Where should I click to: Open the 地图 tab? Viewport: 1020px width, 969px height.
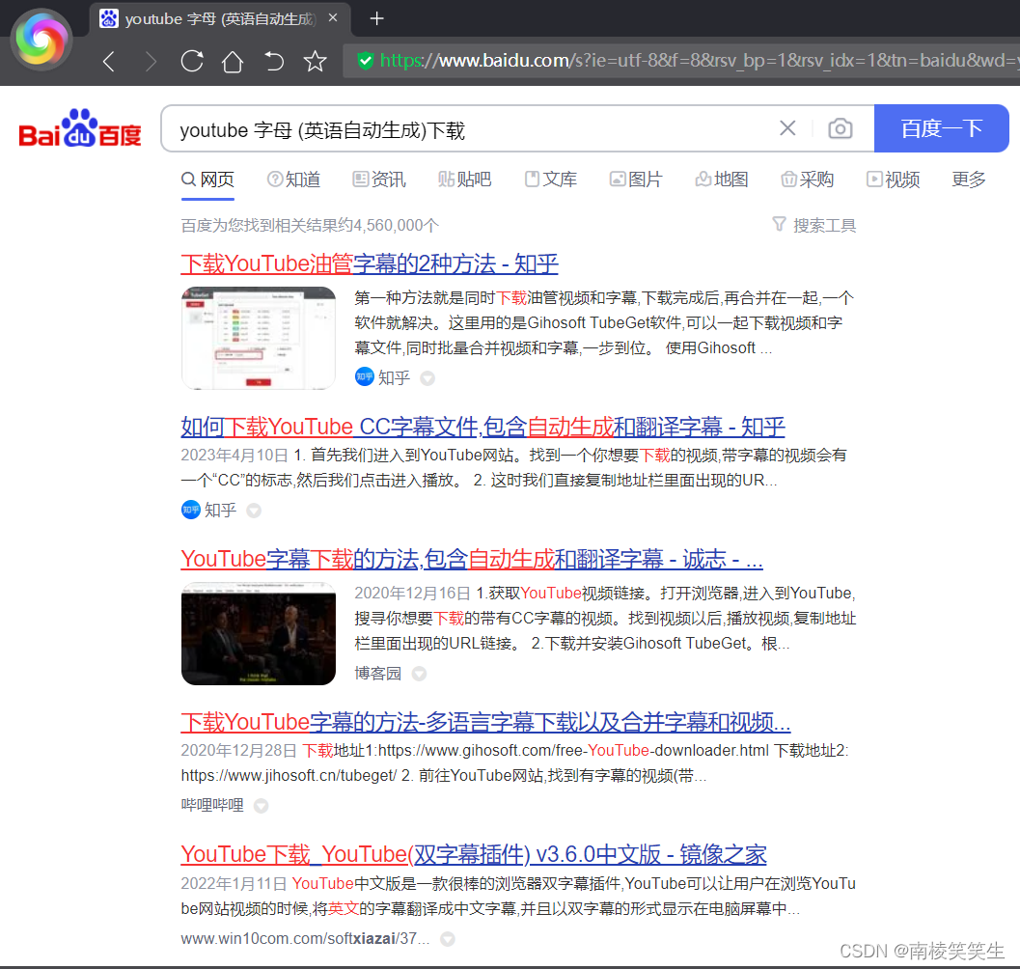722,179
